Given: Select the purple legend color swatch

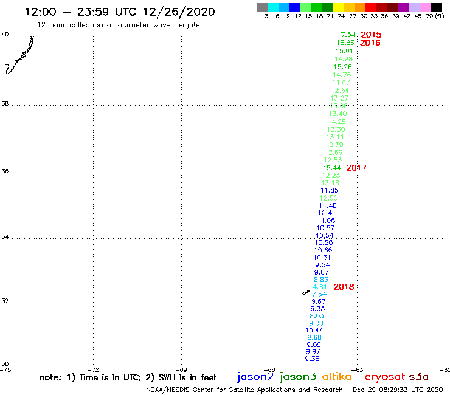Looking at the screenshot, I should tap(404, 7).
